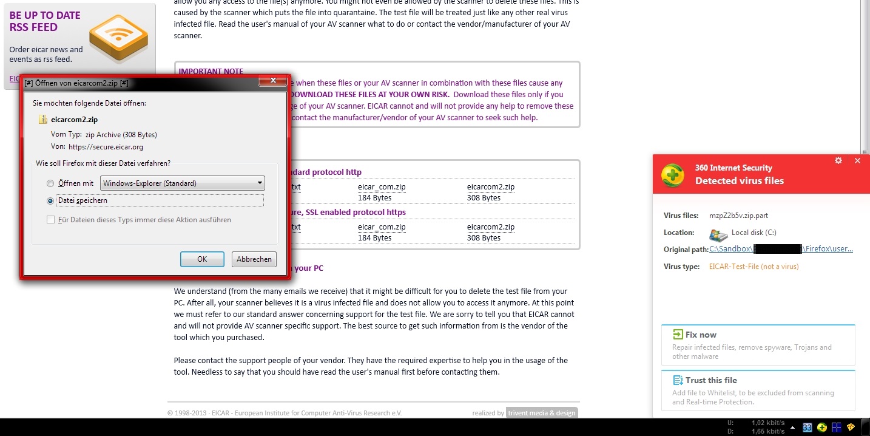Click the 'Fix now' button
The image size is (870, 436).
tap(758, 344)
